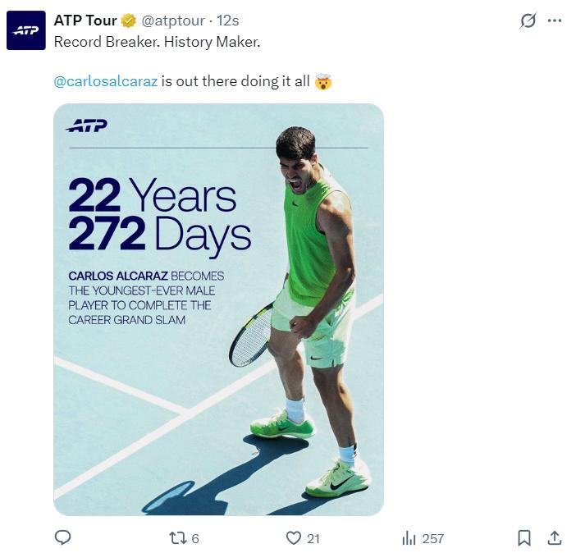The image size is (576, 553).
Task: Repost this tweet using the arrows icon
Action: 177,537
